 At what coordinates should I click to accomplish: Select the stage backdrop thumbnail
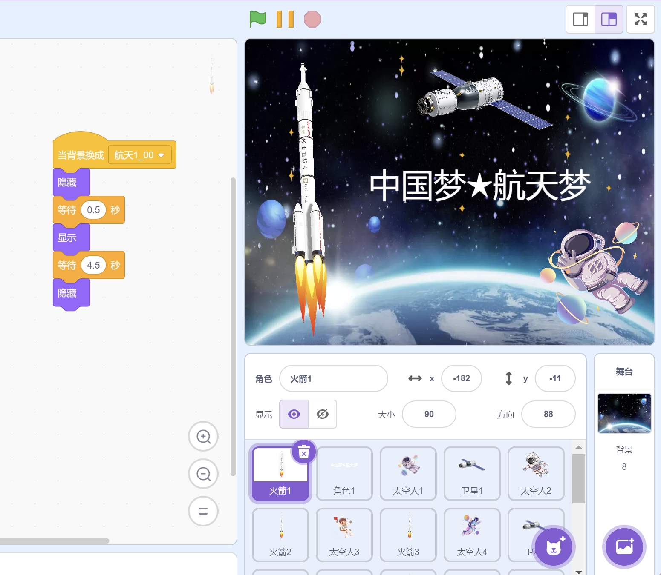pos(623,413)
